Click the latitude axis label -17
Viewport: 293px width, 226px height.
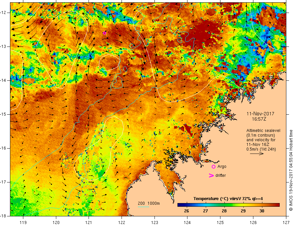[3, 182]
